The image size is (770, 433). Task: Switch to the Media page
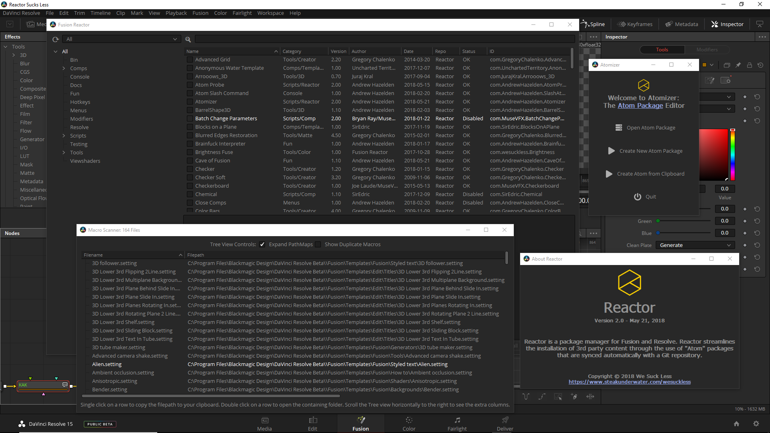[264, 424]
